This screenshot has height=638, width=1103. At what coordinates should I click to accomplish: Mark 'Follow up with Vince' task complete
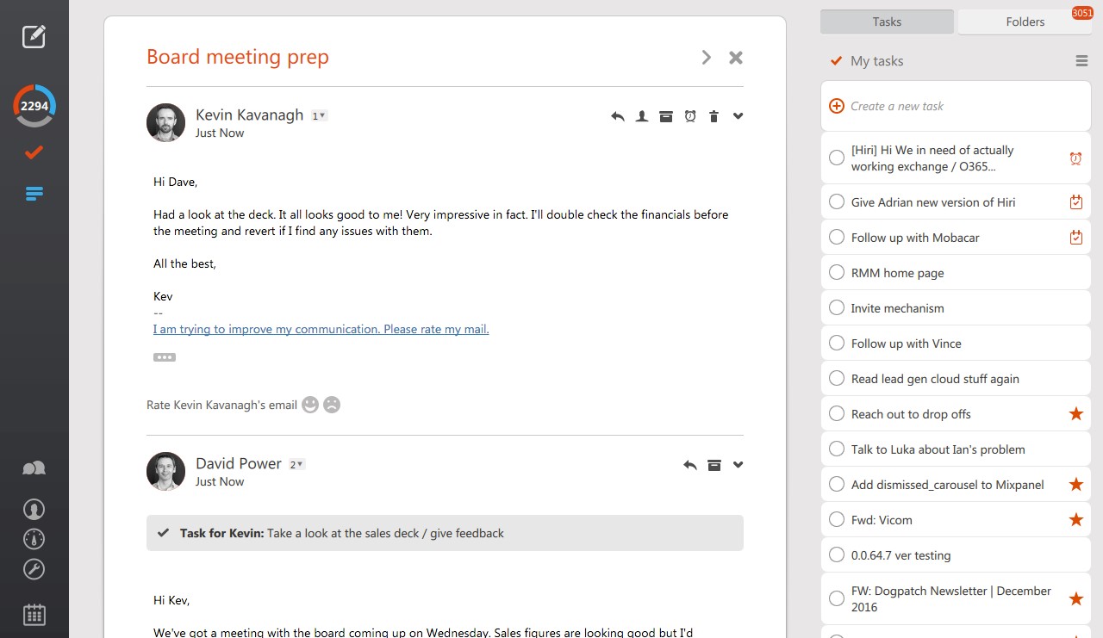(x=836, y=344)
